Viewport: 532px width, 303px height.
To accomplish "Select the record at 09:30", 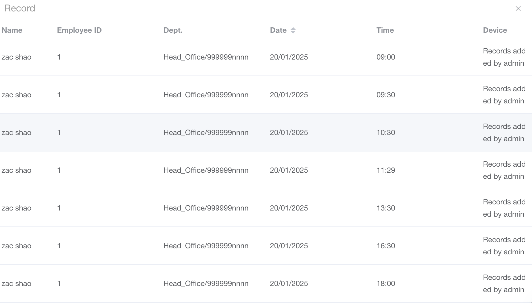I will pyautogui.click(x=386, y=95).
